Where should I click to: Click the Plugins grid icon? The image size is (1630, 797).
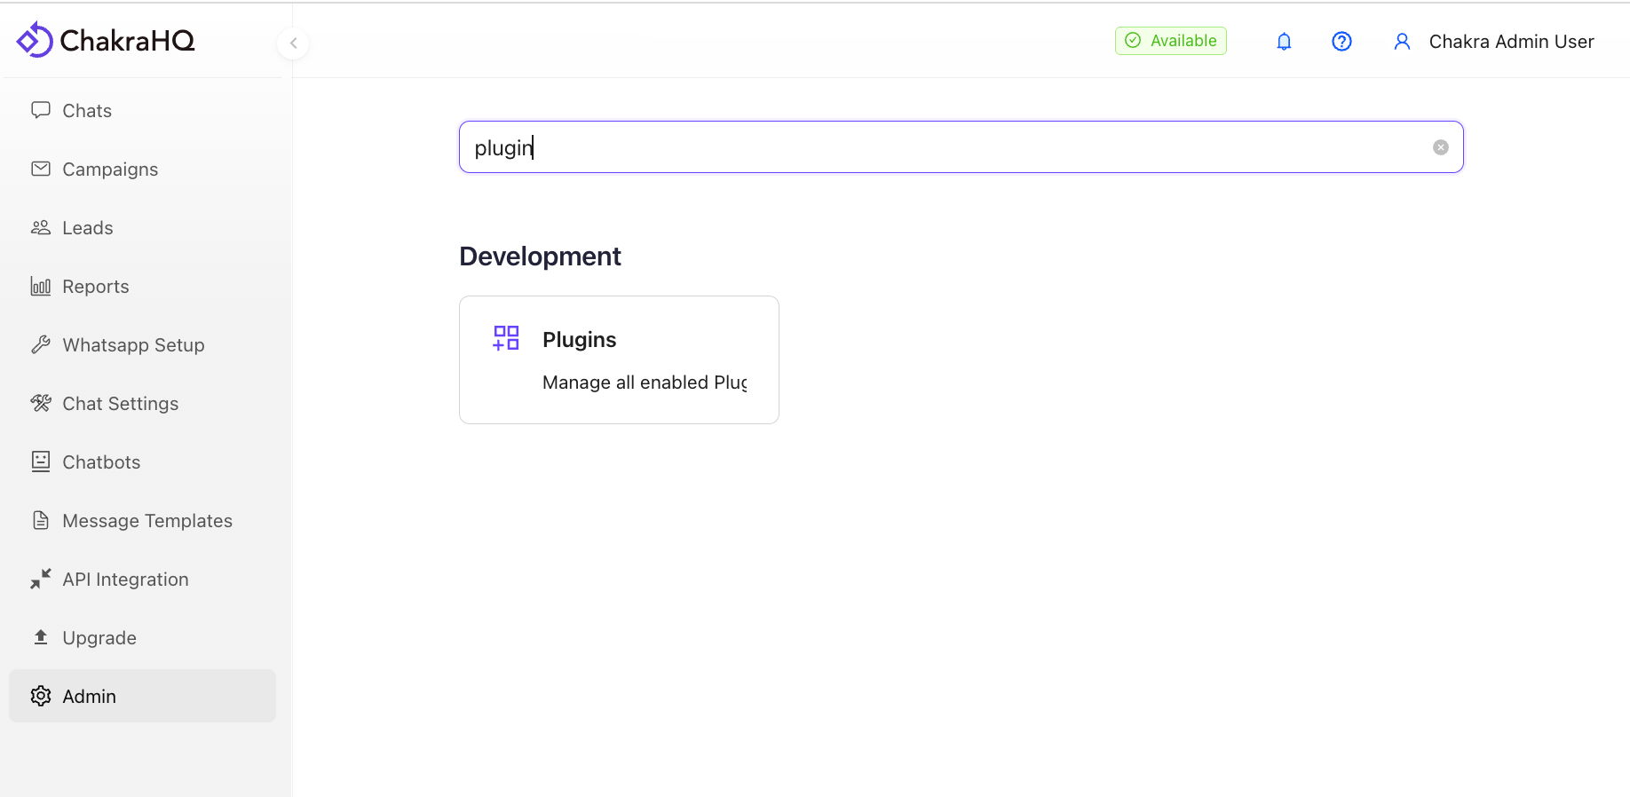pyautogui.click(x=506, y=338)
